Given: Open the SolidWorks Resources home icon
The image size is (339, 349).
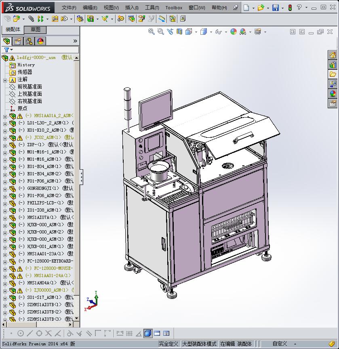Looking at the screenshot, I should (333, 55).
